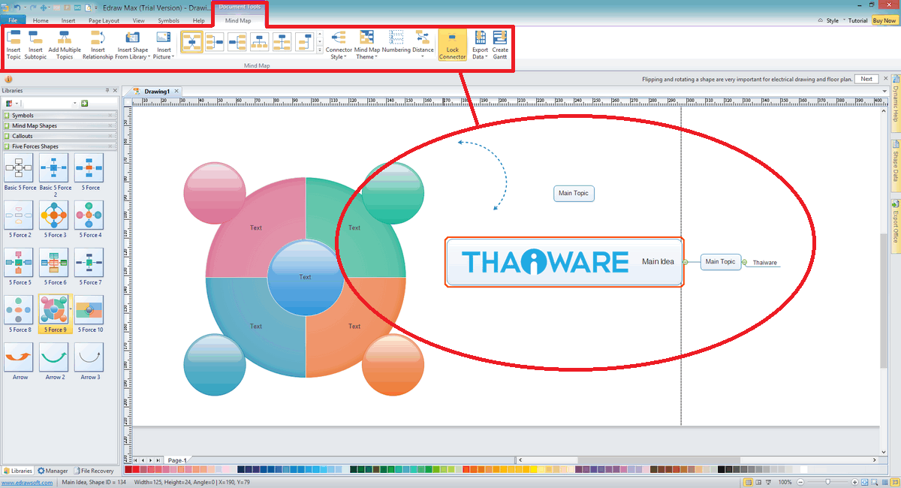901x488 pixels.
Task: Open the www.edrawsoft.com link
Action: 27,483
